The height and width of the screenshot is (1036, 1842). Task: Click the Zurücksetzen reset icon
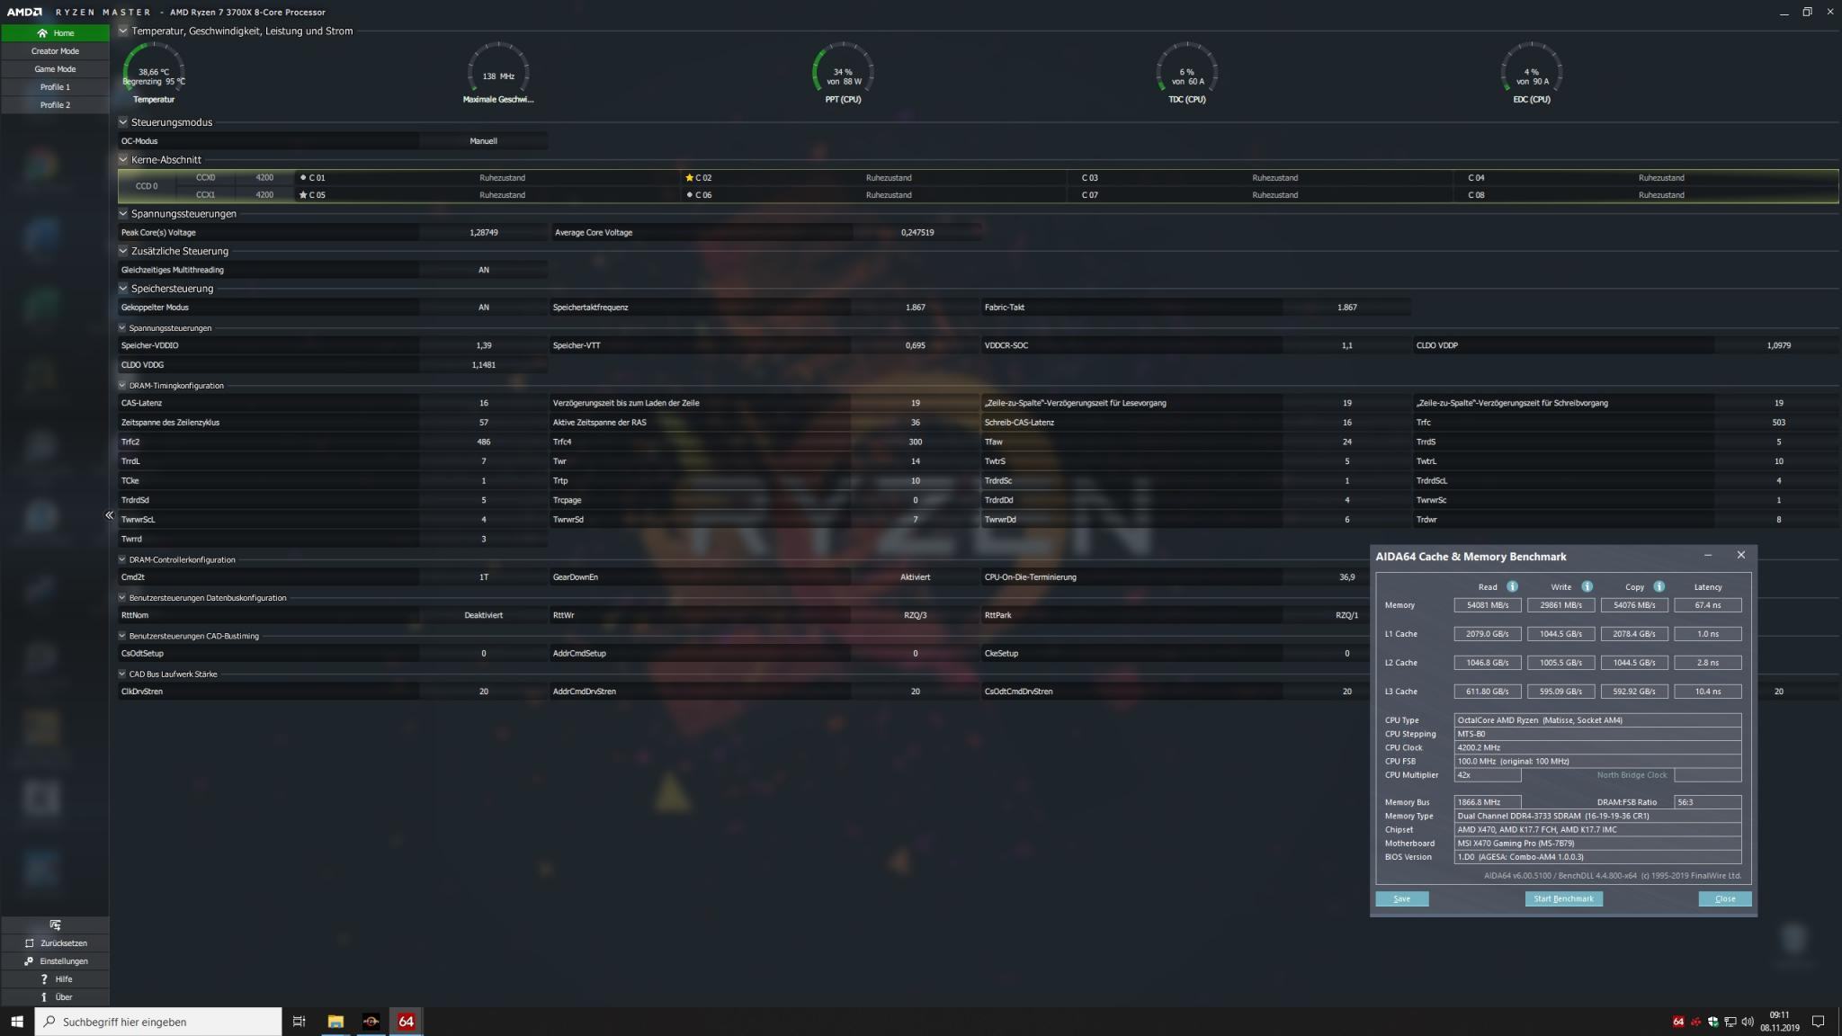(29, 943)
